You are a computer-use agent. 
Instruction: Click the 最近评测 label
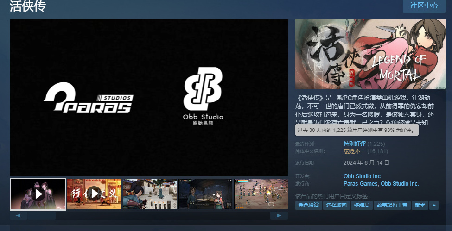(305, 144)
